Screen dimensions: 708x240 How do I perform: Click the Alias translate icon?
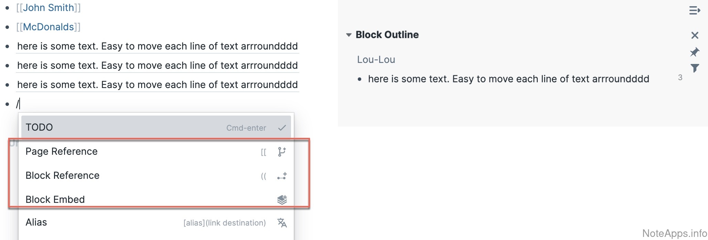[282, 223]
